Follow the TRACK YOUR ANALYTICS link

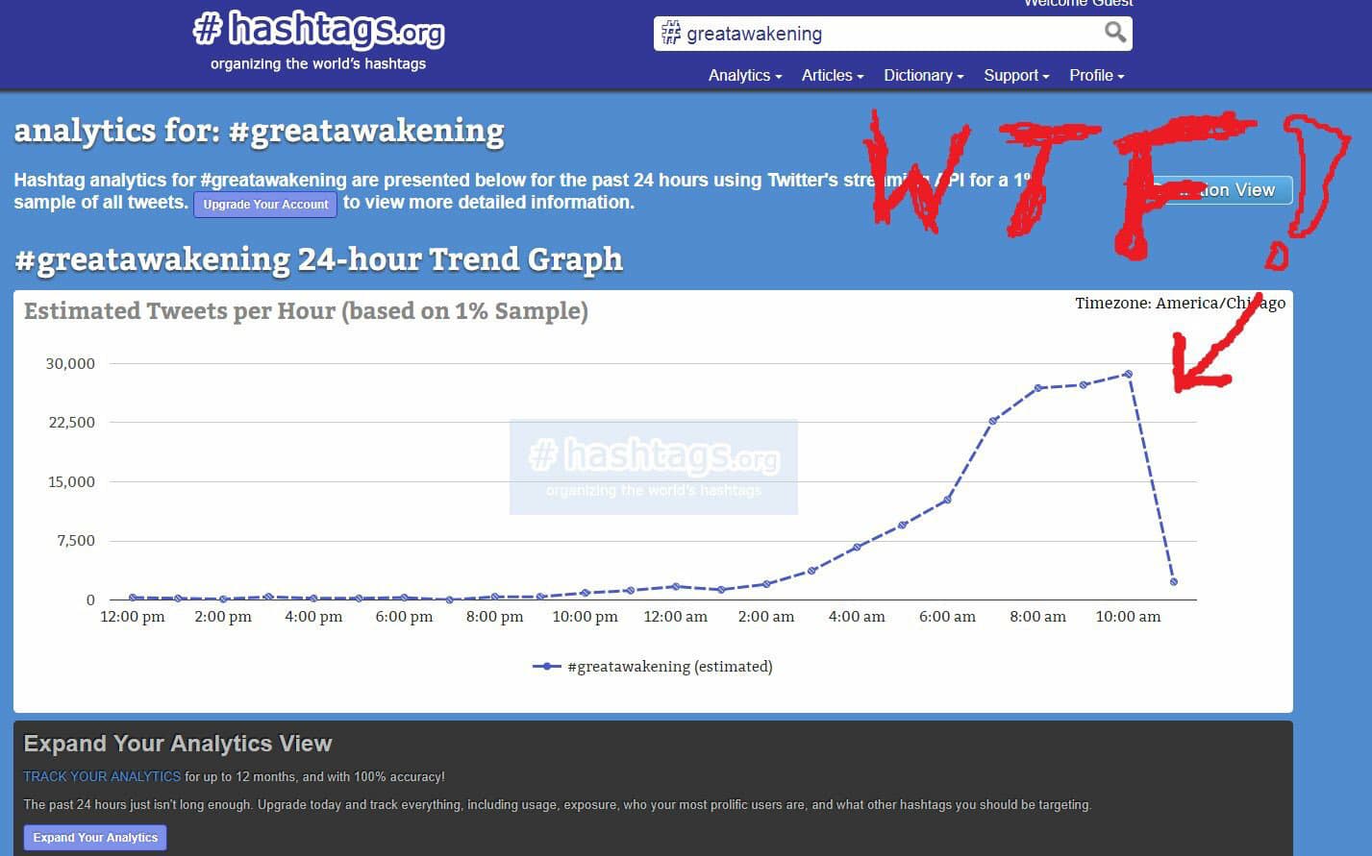pyautogui.click(x=102, y=776)
